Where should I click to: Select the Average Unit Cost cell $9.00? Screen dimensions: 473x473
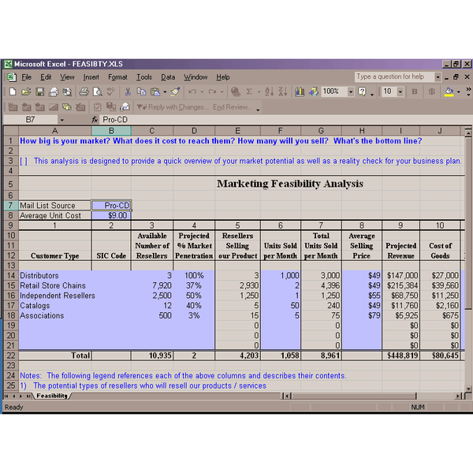(111, 215)
